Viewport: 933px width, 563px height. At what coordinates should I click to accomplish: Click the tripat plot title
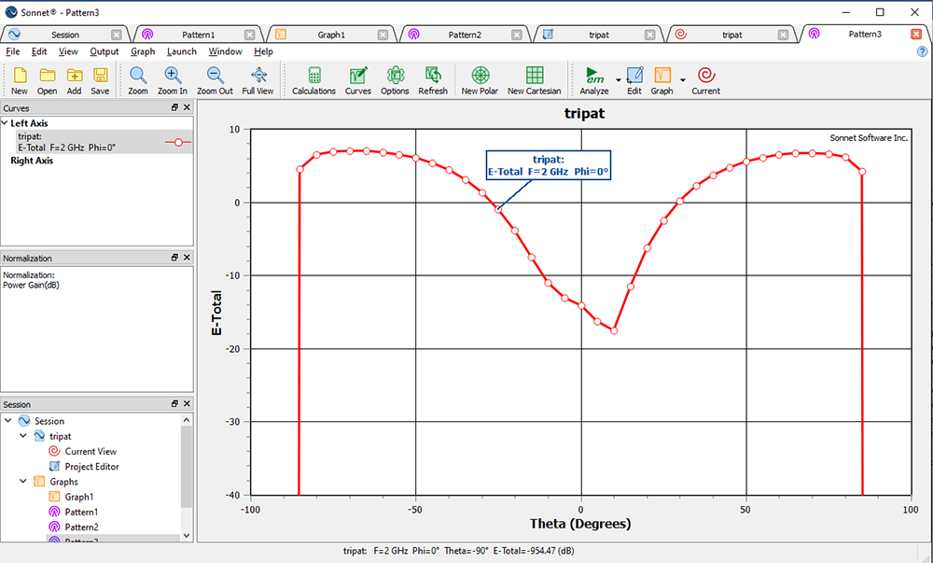(x=584, y=113)
